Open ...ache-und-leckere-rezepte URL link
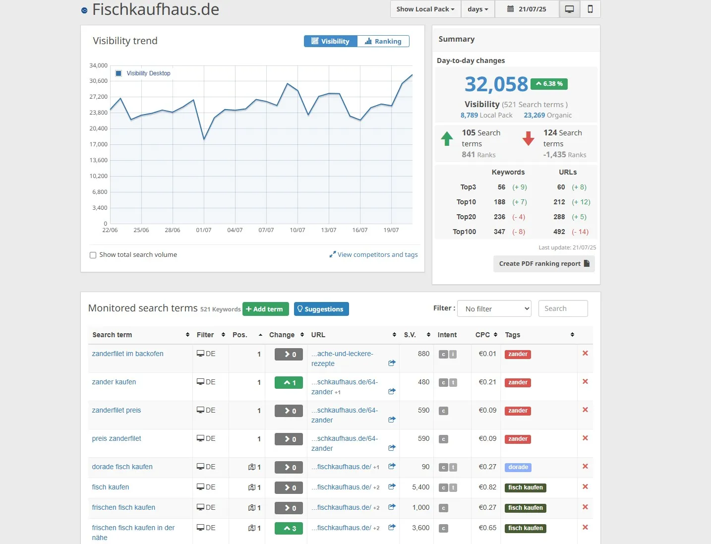 (x=342, y=359)
